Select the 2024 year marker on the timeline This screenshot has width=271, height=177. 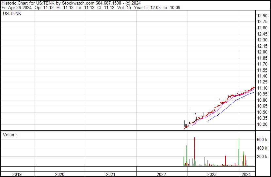pos(246,174)
